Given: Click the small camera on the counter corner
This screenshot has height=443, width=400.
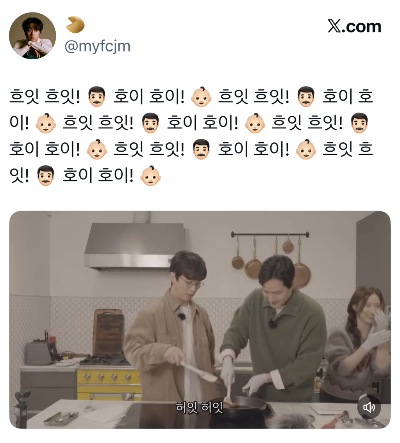Looking at the screenshot, I should pyautogui.click(x=21, y=407).
